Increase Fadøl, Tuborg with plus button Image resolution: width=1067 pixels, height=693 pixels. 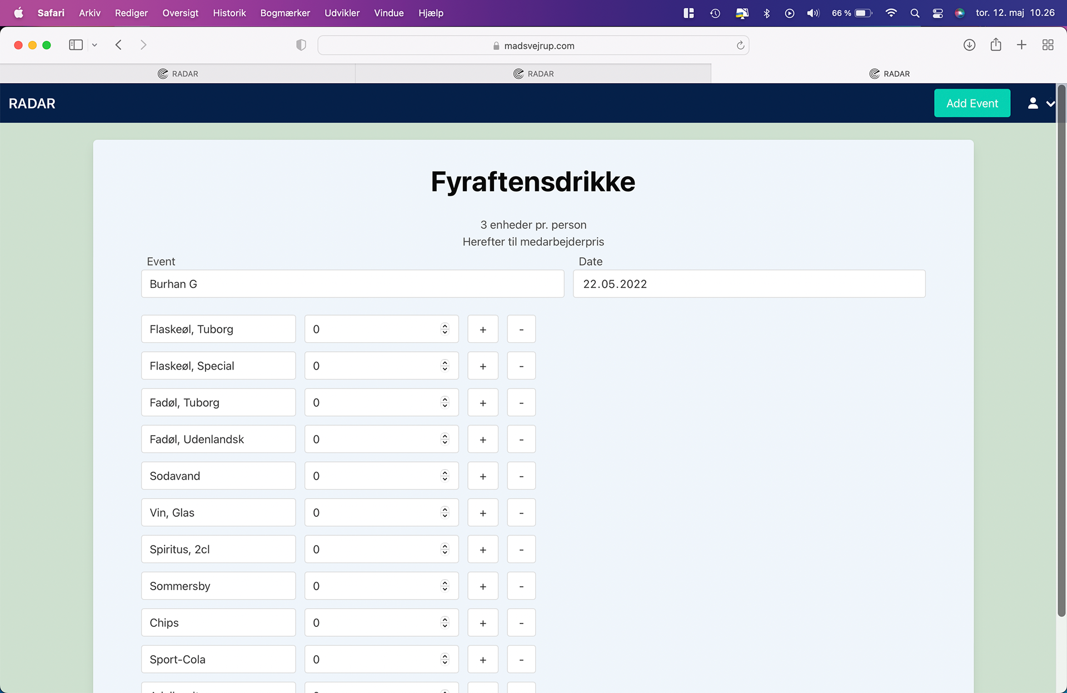pos(482,402)
